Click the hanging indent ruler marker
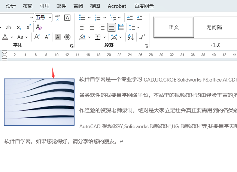This screenshot has width=237, height=172. pyautogui.click(x=4, y=57)
